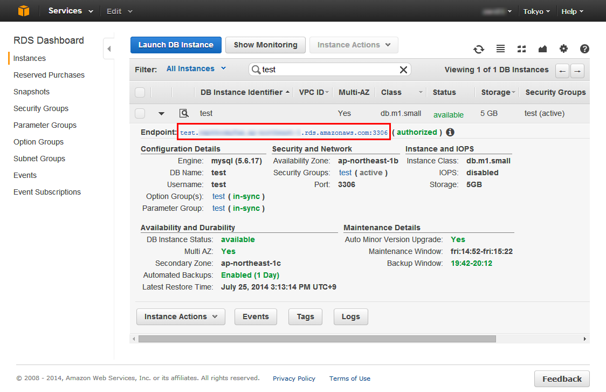This screenshot has height=392, width=606.
Task: Open Security Groups in the sidebar
Action: [41, 108]
